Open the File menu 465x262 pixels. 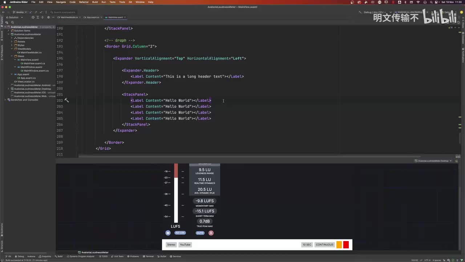pos(33,2)
